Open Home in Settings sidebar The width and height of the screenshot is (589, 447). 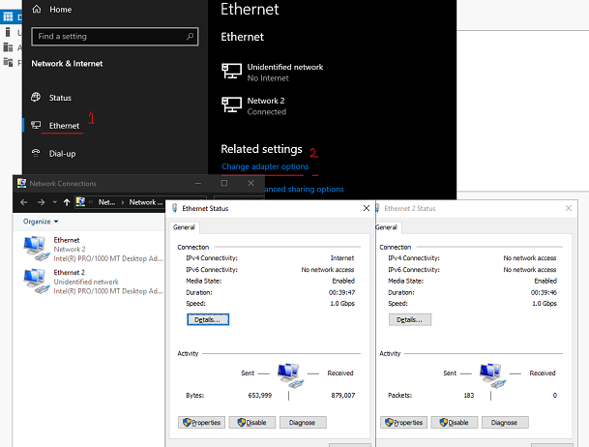click(52, 10)
